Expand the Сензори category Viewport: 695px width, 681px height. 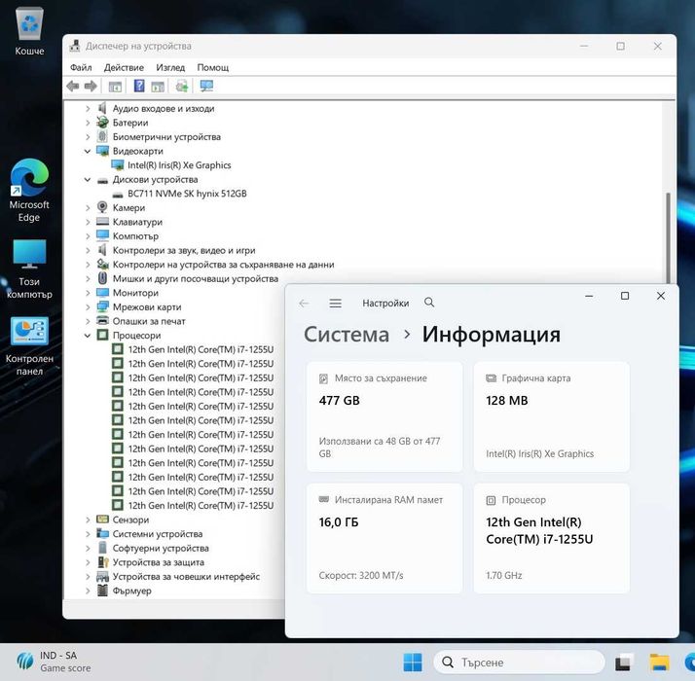[x=88, y=520]
